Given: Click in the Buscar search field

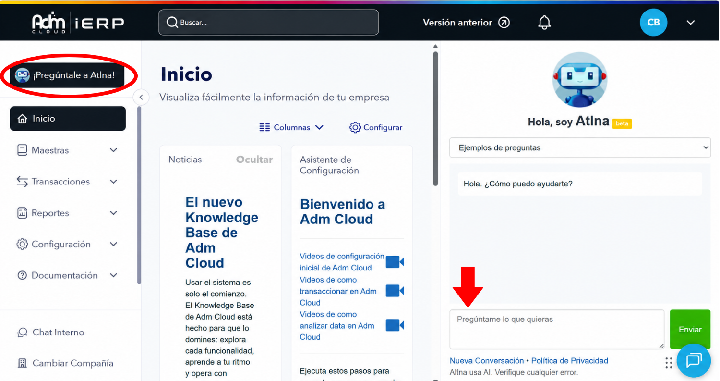Looking at the screenshot, I should (269, 23).
